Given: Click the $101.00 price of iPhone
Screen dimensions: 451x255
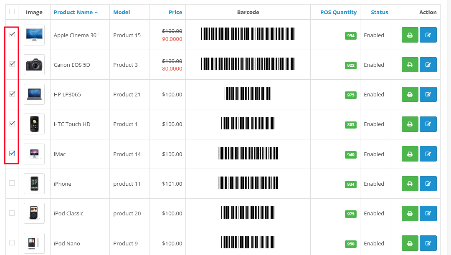Looking at the screenshot, I should pyautogui.click(x=172, y=184).
